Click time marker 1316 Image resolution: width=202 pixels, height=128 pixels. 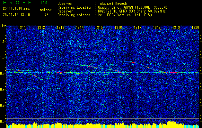click(x=119, y=28)
